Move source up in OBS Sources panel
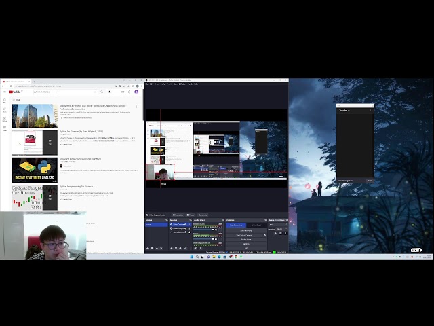The height and width of the screenshot is (326, 434). (x=185, y=248)
